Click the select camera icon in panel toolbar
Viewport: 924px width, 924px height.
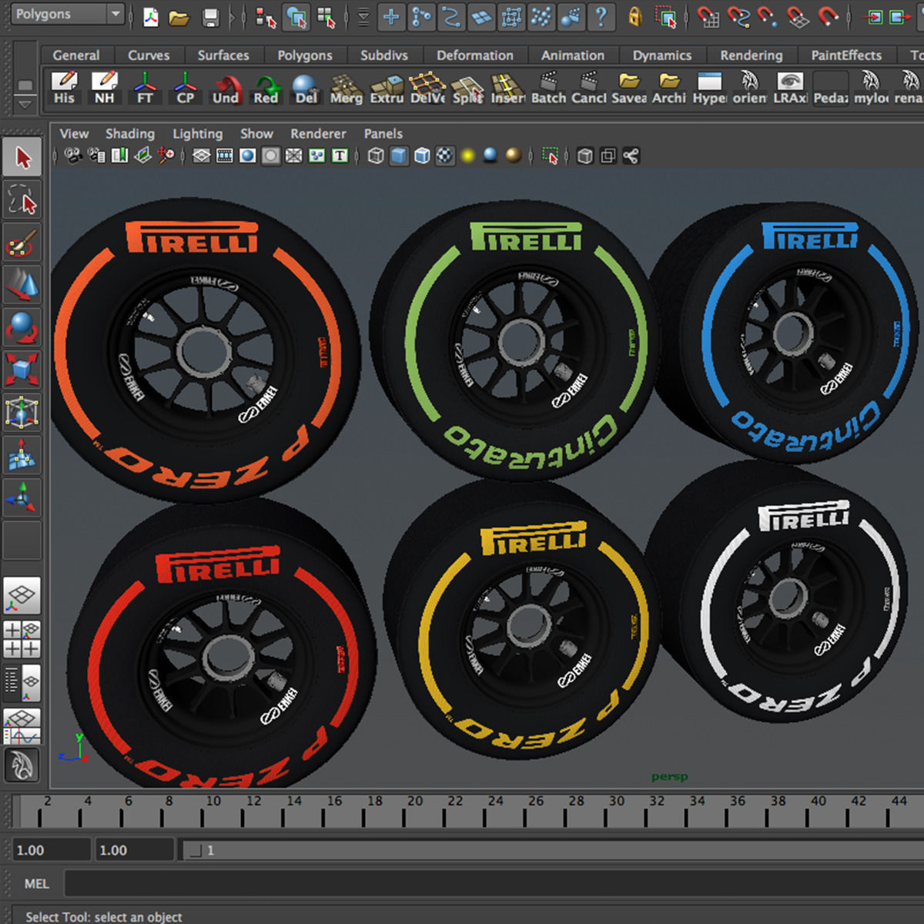click(x=73, y=156)
